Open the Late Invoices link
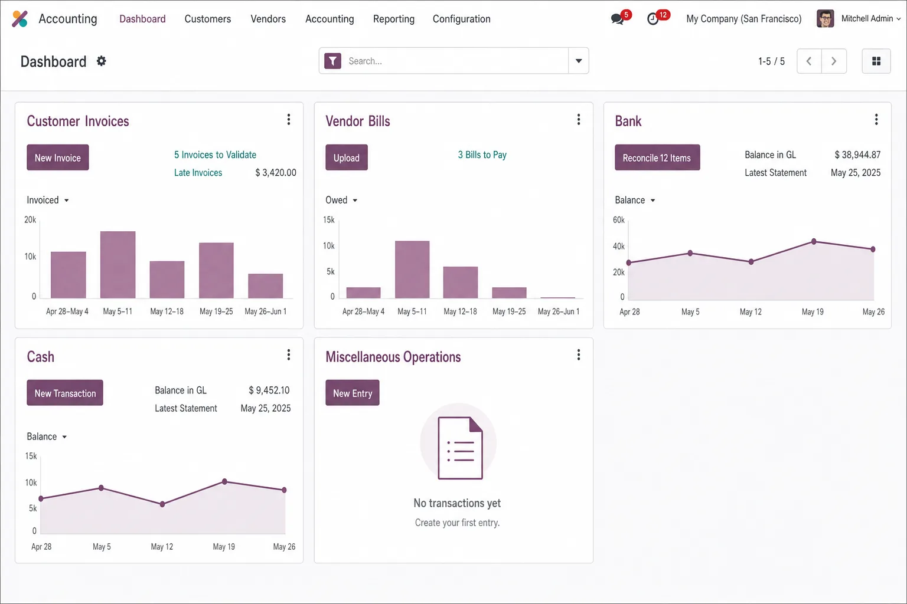Viewport: 907px width, 604px height. (x=198, y=173)
